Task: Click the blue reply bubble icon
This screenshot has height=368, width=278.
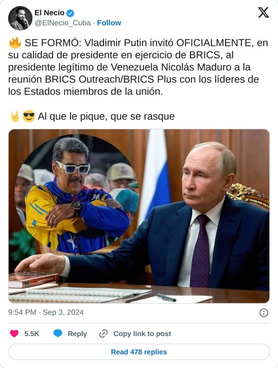Action: [x=58, y=334]
